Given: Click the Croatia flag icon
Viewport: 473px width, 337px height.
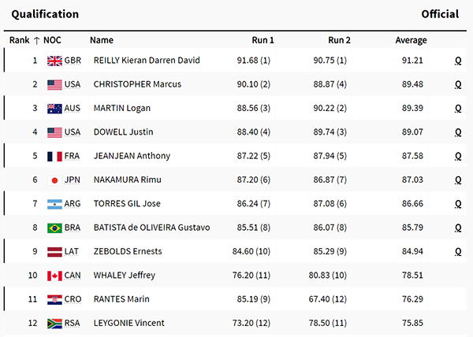Looking at the screenshot, I should tap(54, 300).
